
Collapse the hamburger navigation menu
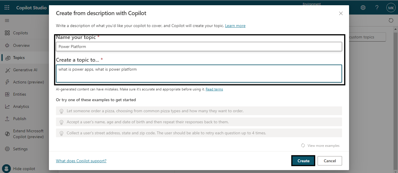7,20
